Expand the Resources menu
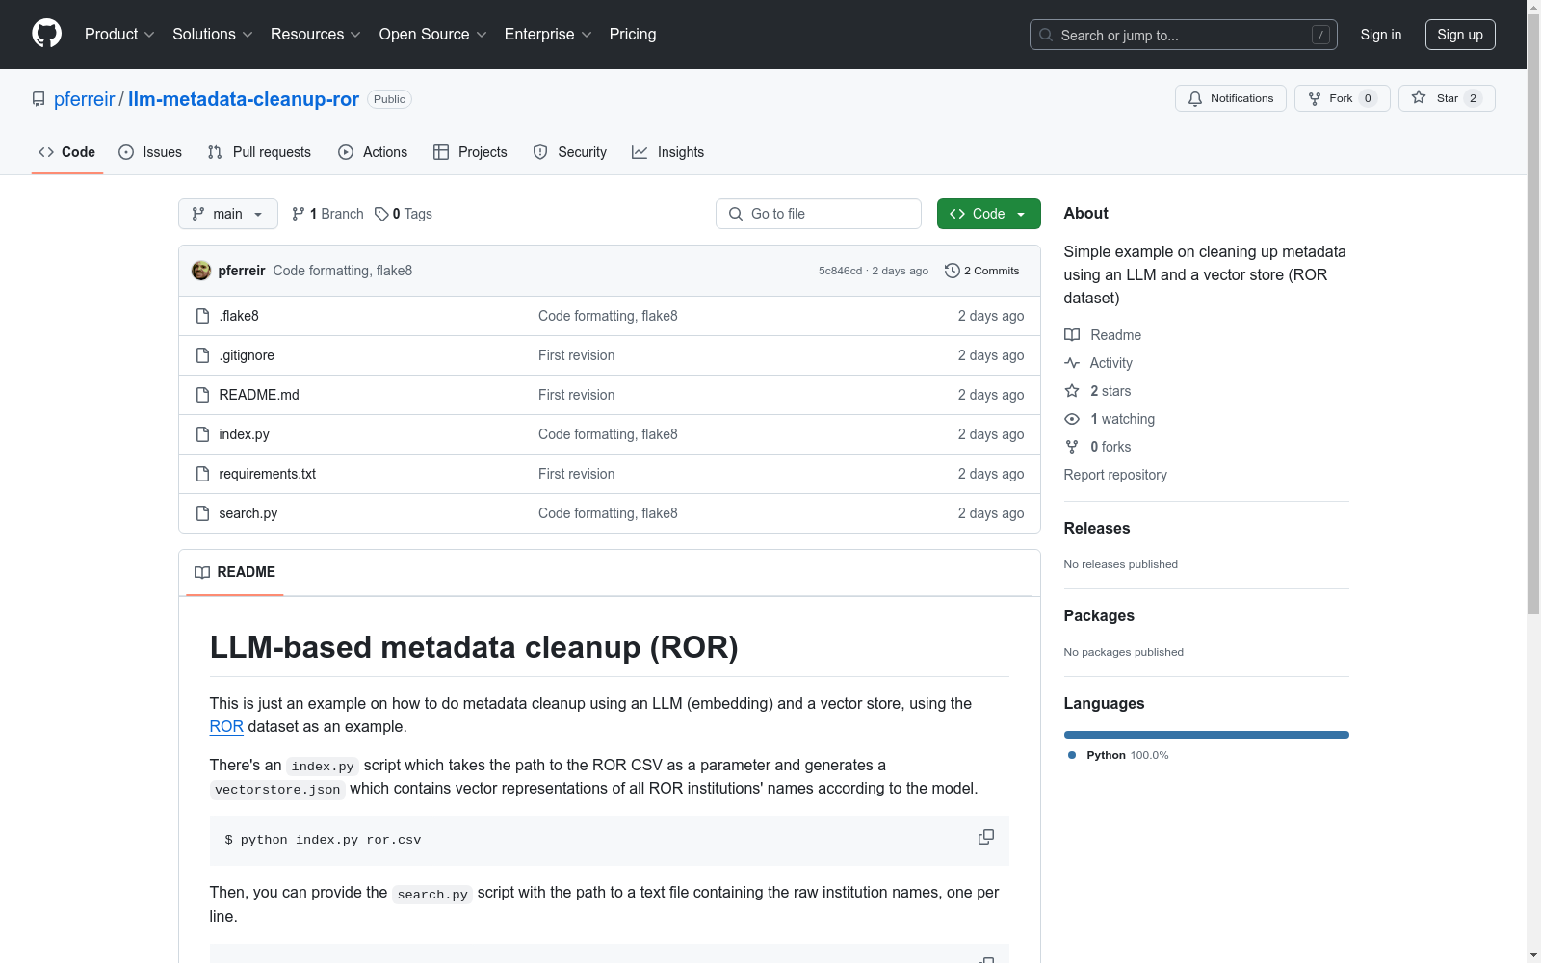This screenshot has height=963, width=1541. [x=316, y=34]
